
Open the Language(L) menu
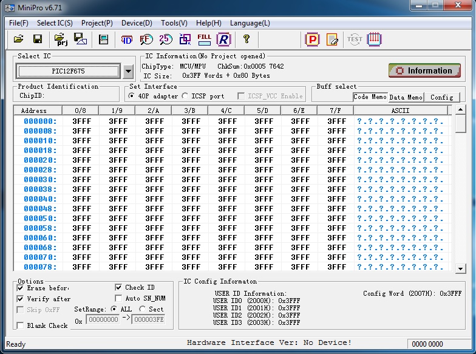(x=250, y=23)
